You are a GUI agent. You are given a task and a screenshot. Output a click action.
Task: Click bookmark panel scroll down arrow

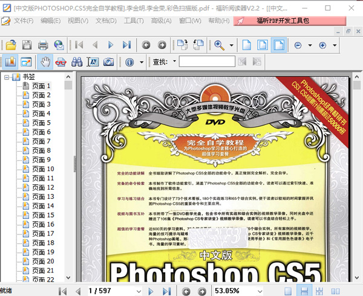point(68,277)
